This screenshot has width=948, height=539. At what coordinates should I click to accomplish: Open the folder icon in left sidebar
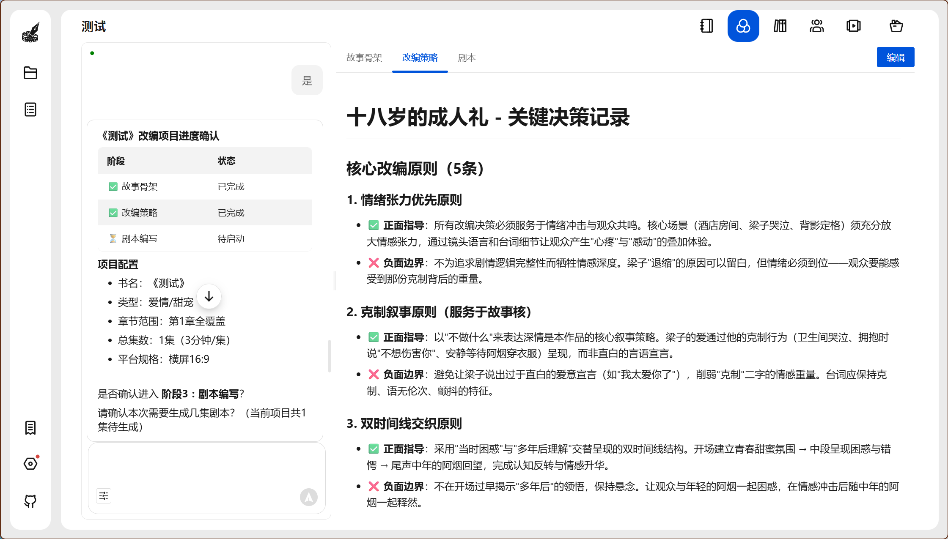pyautogui.click(x=30, y=73)
